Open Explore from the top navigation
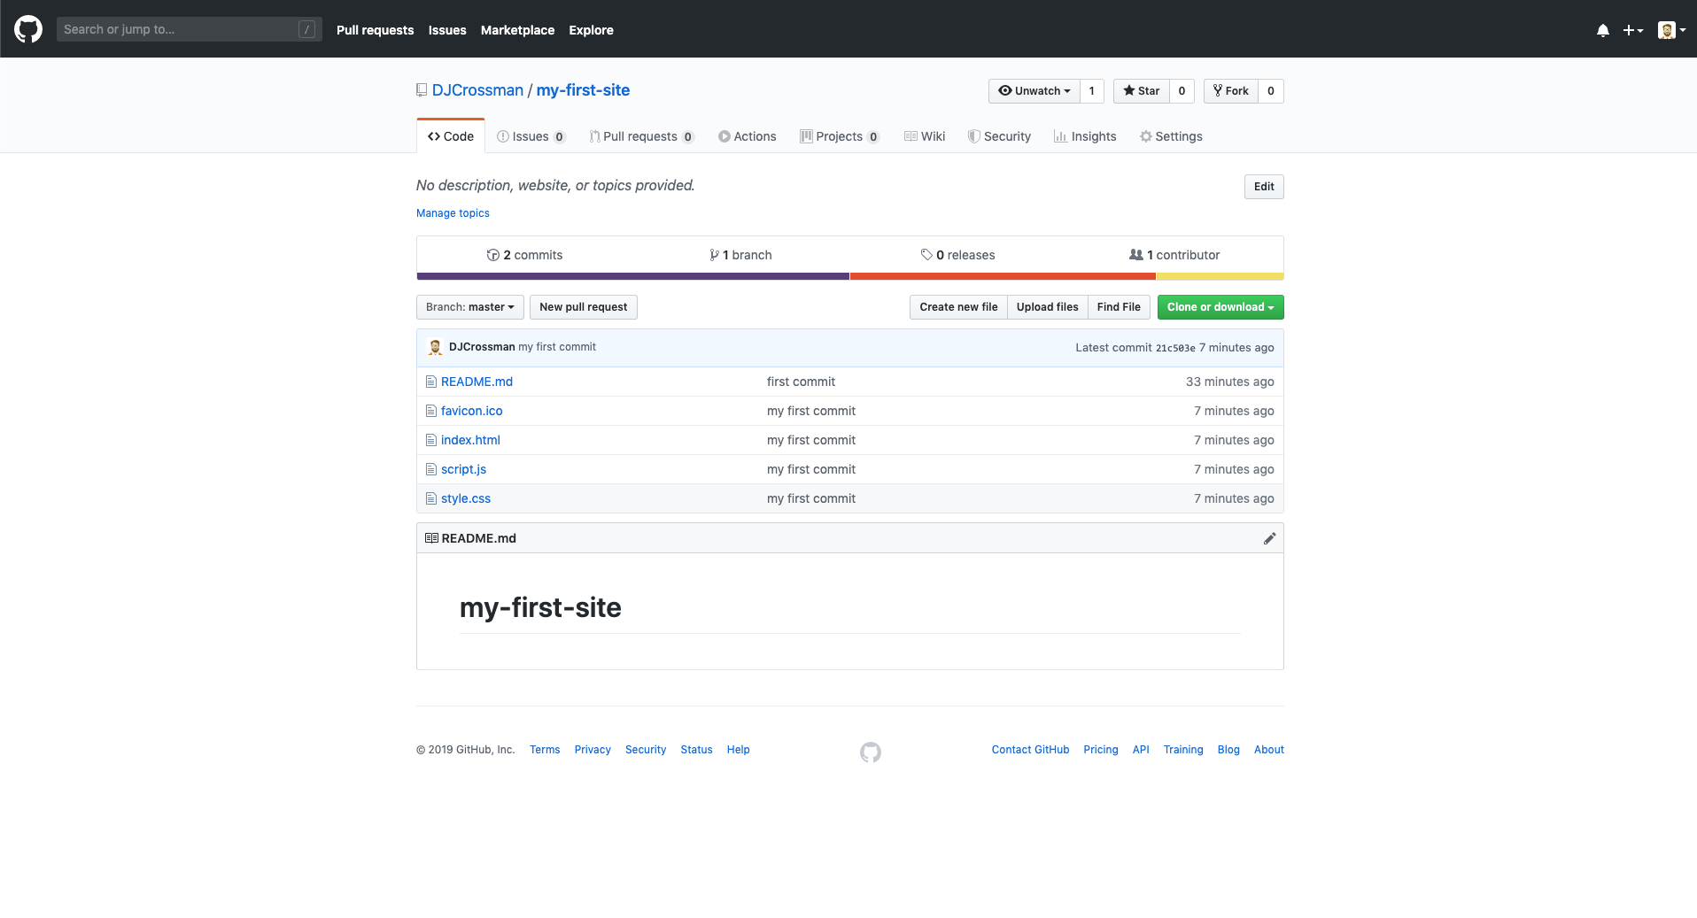1697x918 pixels. click(591, 30)
